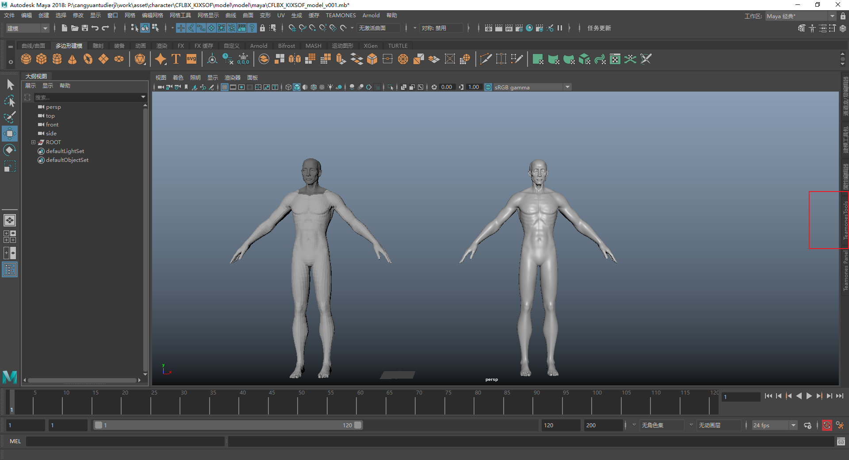Image resolution: width=849 pixels, height=460 pixels.
Task: Toggle the Outliner layout button in sidebar
Action: coord(10,269)
